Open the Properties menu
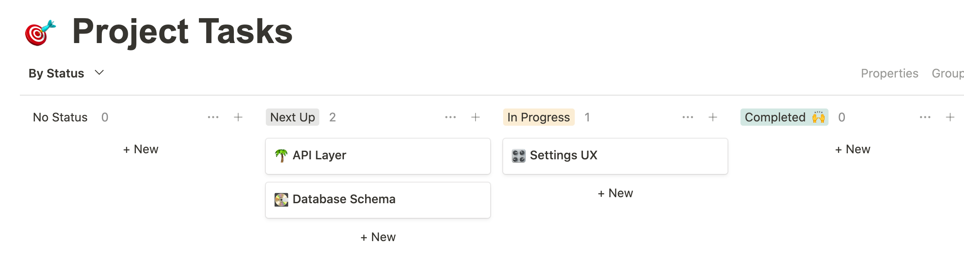964x279 pixels. point(889,73)
